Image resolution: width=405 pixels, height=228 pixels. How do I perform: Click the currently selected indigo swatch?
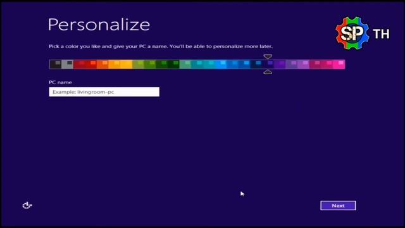tap(268, 65)
